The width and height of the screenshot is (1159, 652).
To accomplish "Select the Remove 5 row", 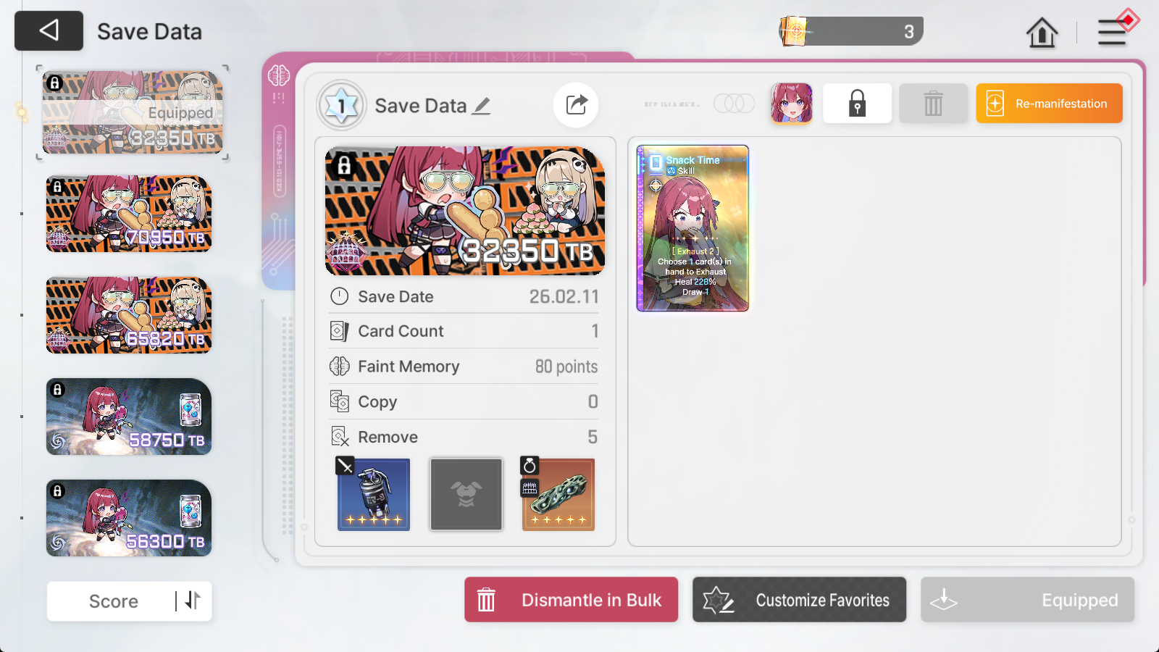I will pos(464,437).
